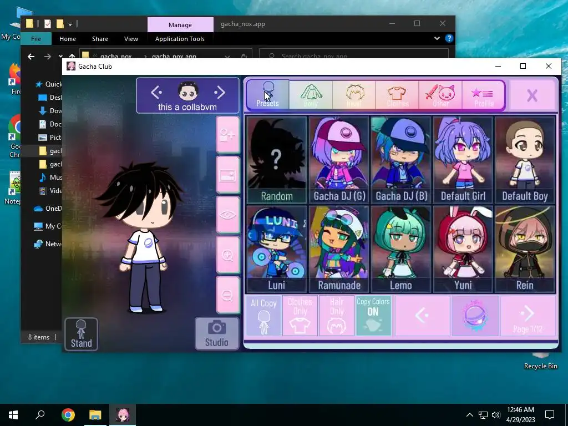Select the Random preset
Image resolution: width=568 pixels, height=426 pixels.
pyautogui.click(x=276, y=160)
